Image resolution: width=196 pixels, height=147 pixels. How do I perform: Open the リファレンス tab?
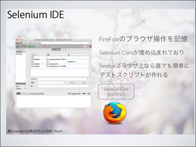tap(25, 94)
